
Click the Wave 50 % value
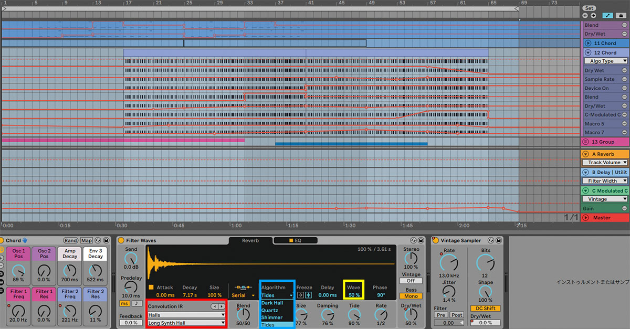tap(354, 295)
